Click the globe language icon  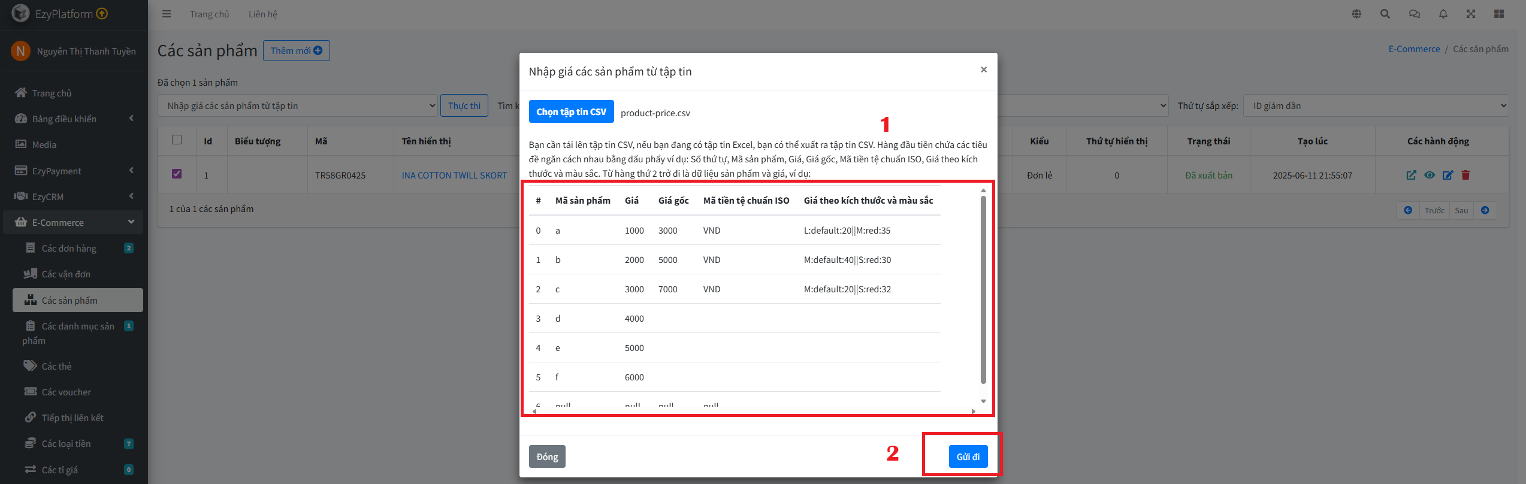[x=1356, y=14]
